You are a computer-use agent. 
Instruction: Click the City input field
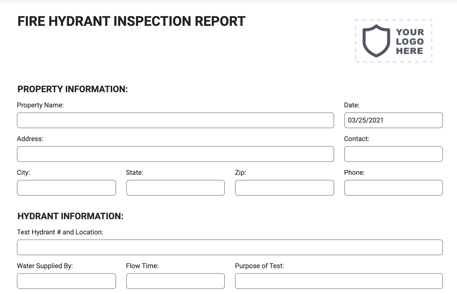click(66, 188)
